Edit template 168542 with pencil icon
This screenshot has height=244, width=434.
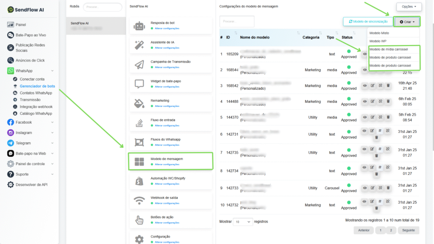pos(373,86)
